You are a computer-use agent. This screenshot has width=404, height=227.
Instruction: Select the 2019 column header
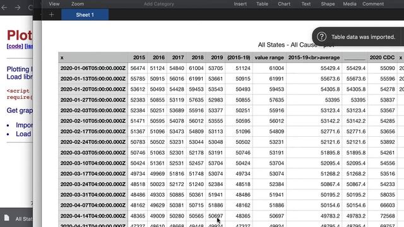coord(215,57)
